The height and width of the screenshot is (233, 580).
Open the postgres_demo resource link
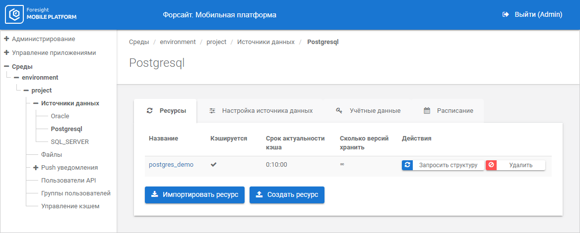coord(171,165)
